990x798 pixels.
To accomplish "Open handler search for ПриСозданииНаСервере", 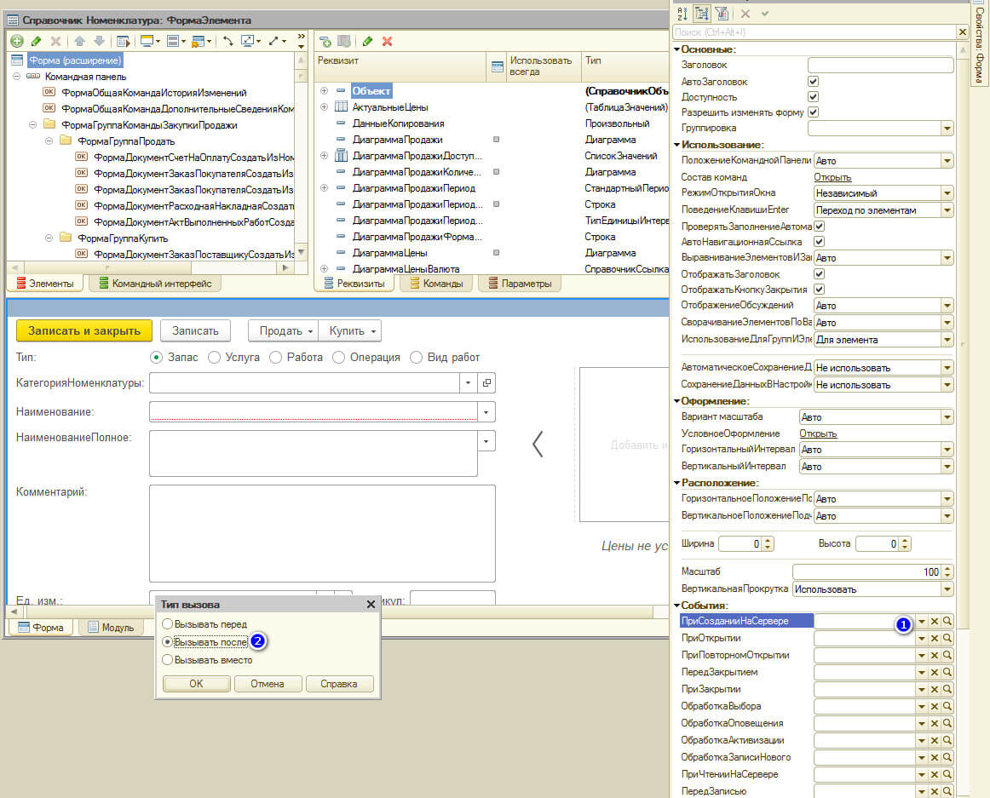I will pyautogui.click(x=947, y=622).
